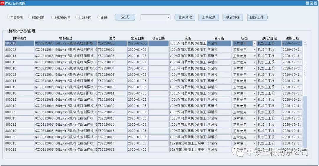Select the 编号 cell YB2020018

tap(112, 150)
